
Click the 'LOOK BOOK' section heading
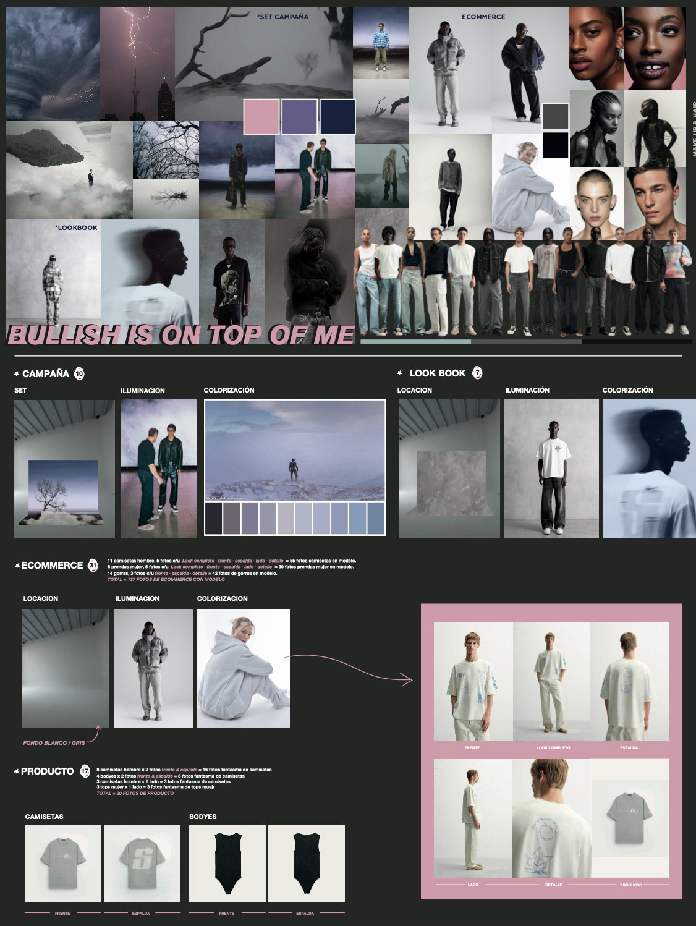click(x=437, y=373)
